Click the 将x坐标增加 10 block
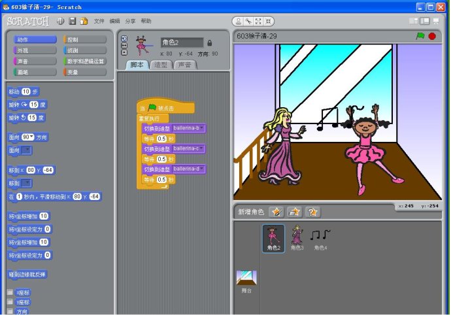This screenshot has height=315, width=451. coord(29,216)
